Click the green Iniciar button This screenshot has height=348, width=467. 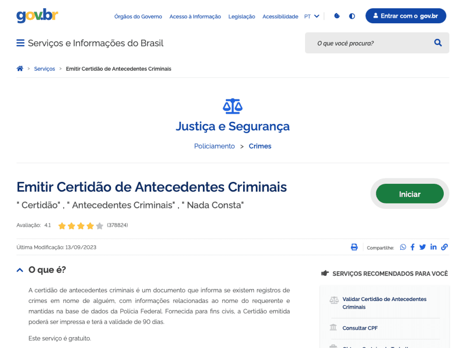pyautogui.click(x=410, y=194)
